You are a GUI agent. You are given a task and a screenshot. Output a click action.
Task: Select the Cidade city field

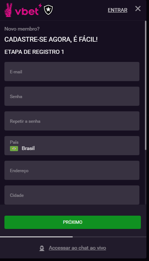coord(72,195)
